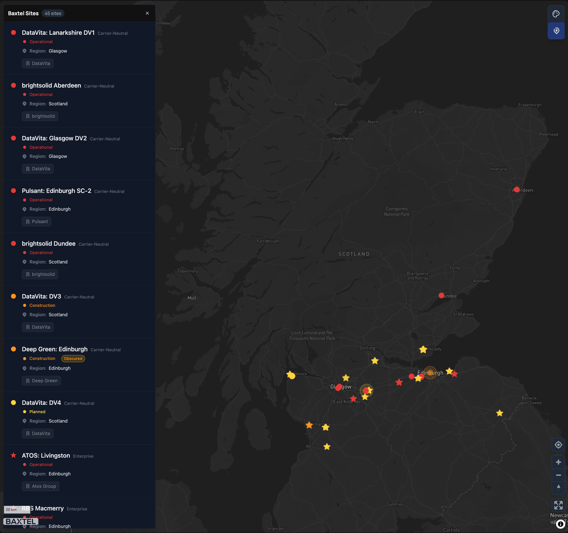Click the BAXTEL logo

pos(21,522)
